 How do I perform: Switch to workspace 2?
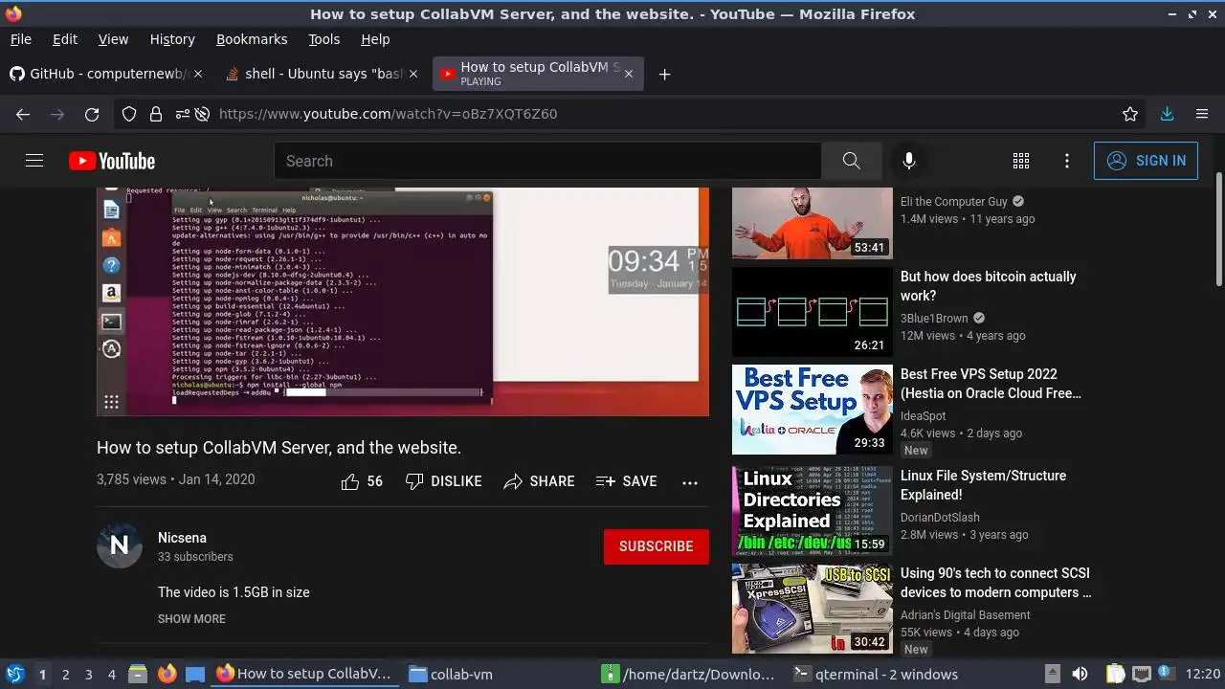[x=65, y=674]
